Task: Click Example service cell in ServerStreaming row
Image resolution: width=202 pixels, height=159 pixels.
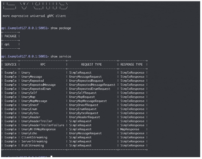Action: click(x=10, y=141)
